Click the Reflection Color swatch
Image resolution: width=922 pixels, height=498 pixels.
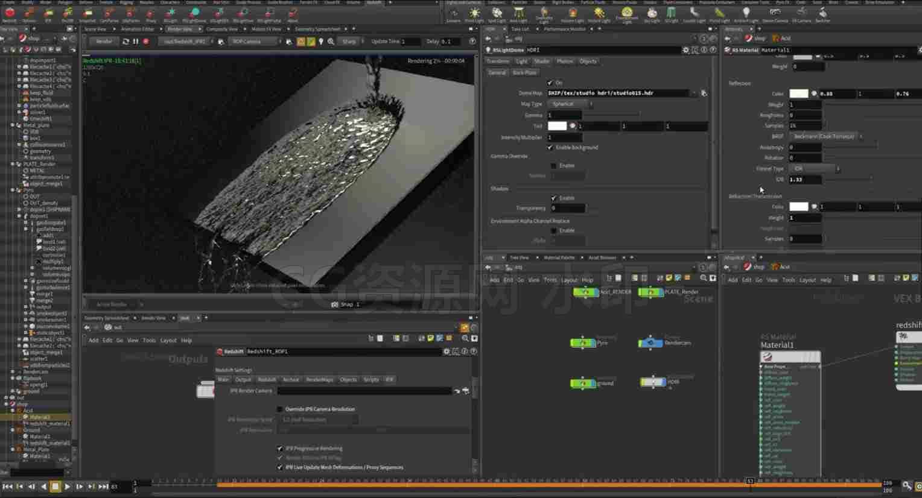tap(798, 93)
